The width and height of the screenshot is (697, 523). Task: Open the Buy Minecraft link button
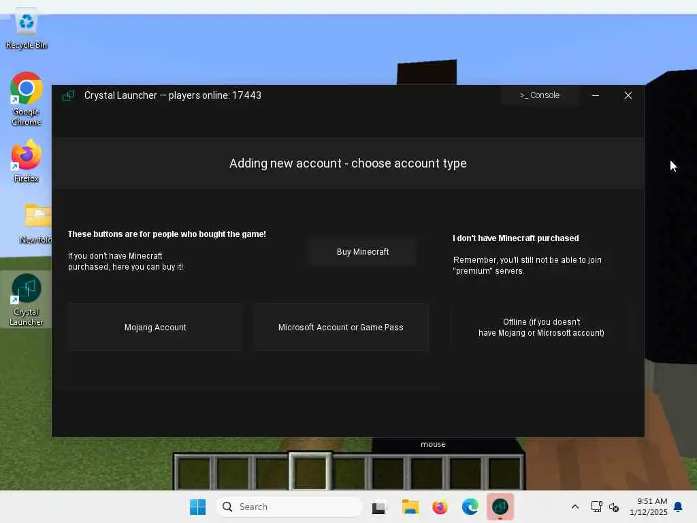coord(363,252)
